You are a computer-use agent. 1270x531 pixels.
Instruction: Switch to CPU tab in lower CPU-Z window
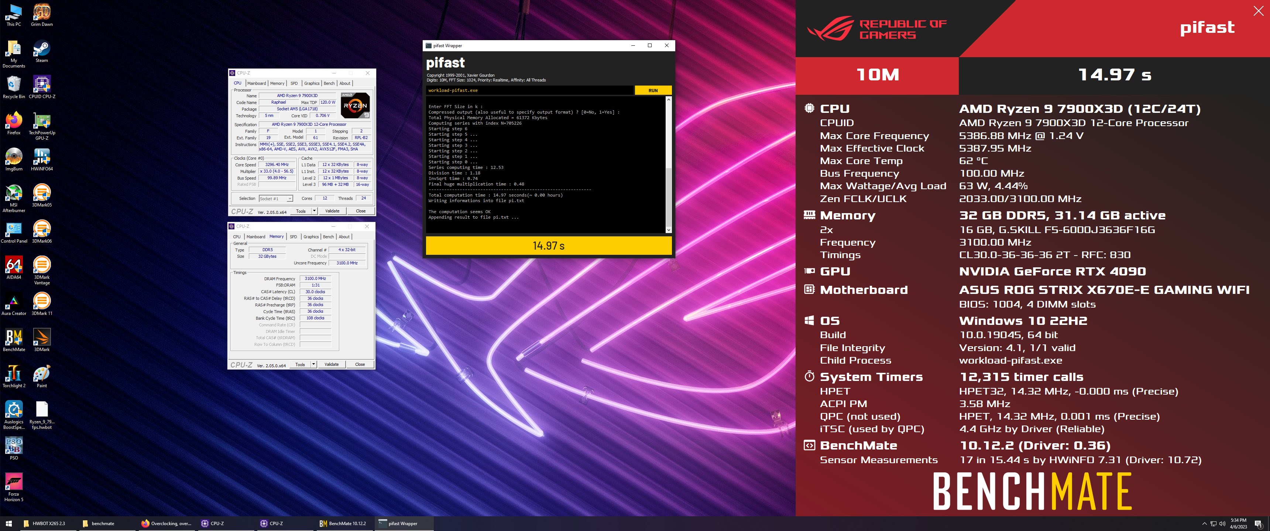237,236
